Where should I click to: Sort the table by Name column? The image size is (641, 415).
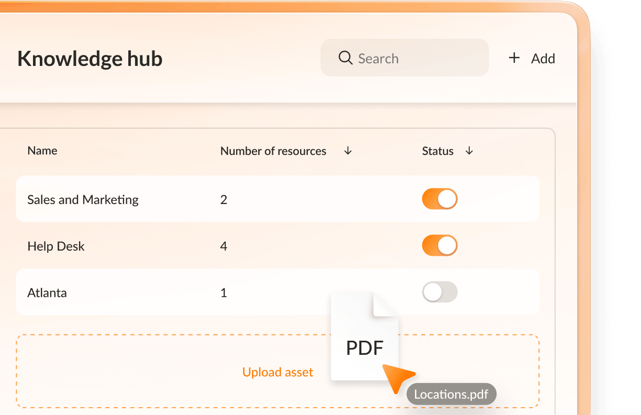click(x=42, y=151)
